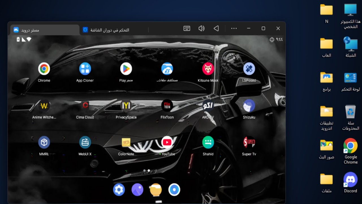The height and width of the screenshot is (204, 362).
Task: Select the Discord desktop shortcut
Action: click(351, 183)
